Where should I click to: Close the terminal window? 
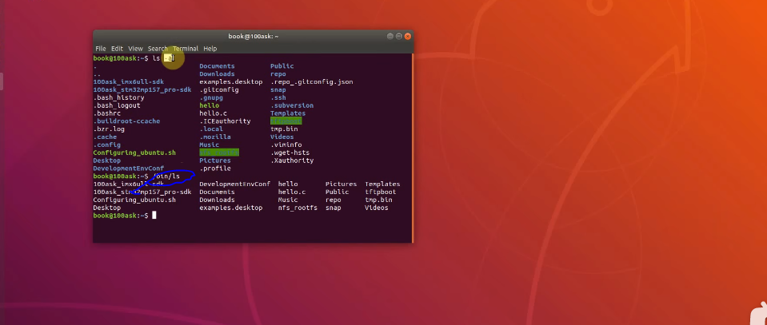tap(407, 36)
